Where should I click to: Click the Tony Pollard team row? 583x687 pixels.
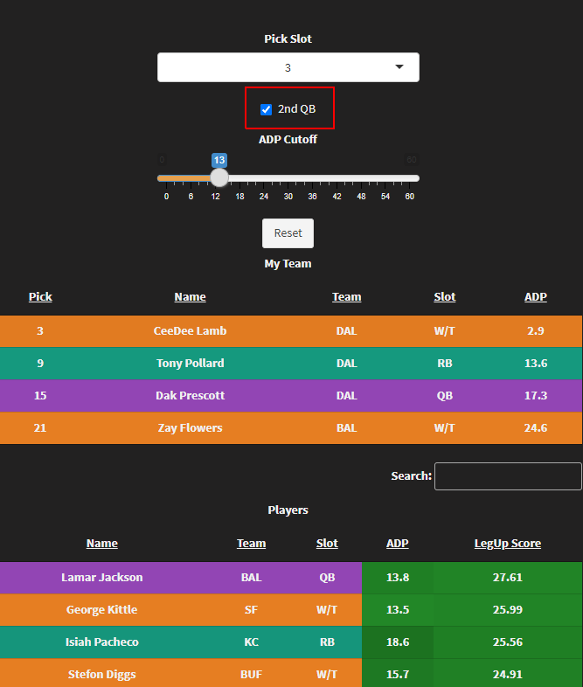click(x=291, y=364)
